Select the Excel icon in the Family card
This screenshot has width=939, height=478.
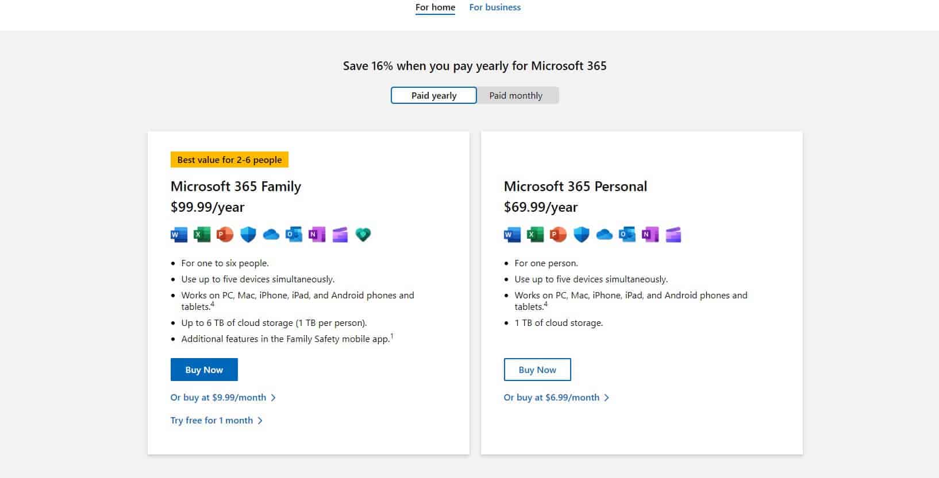[x=202, y=234]
